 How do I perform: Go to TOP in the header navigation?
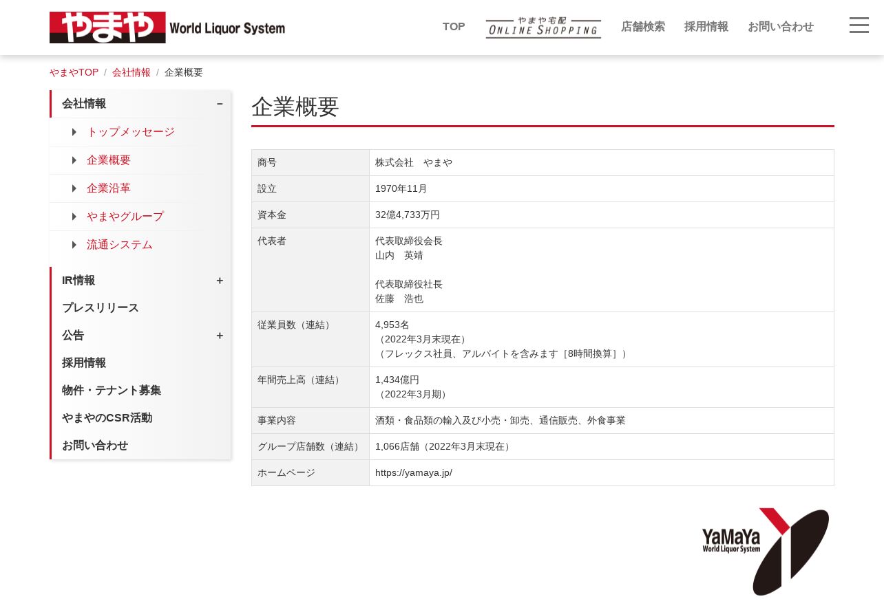pyautogui.click(x=454, y=27)
